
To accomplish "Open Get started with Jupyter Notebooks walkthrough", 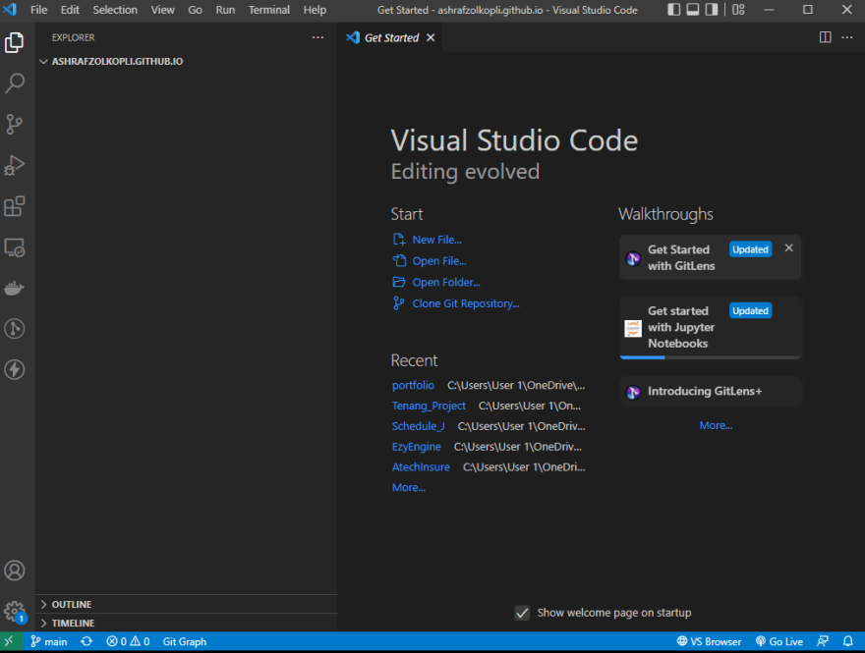I will coord(710,327).
